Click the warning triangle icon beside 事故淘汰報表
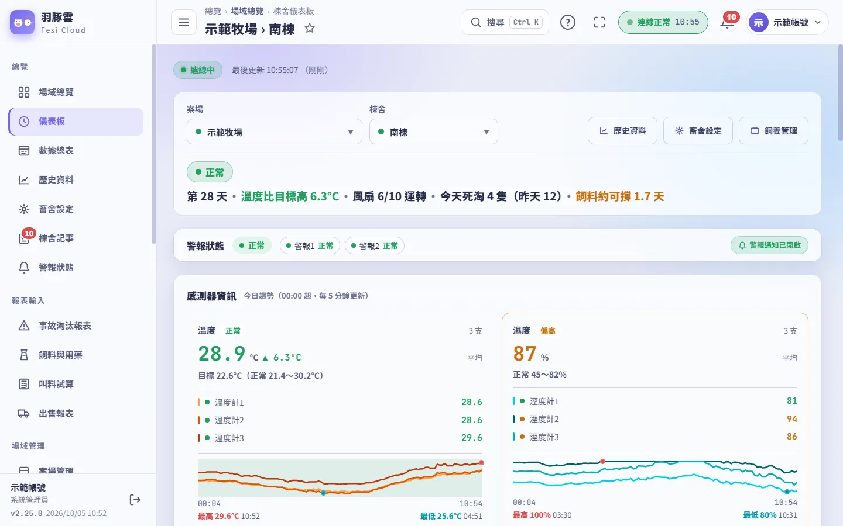 click(24, 326)
